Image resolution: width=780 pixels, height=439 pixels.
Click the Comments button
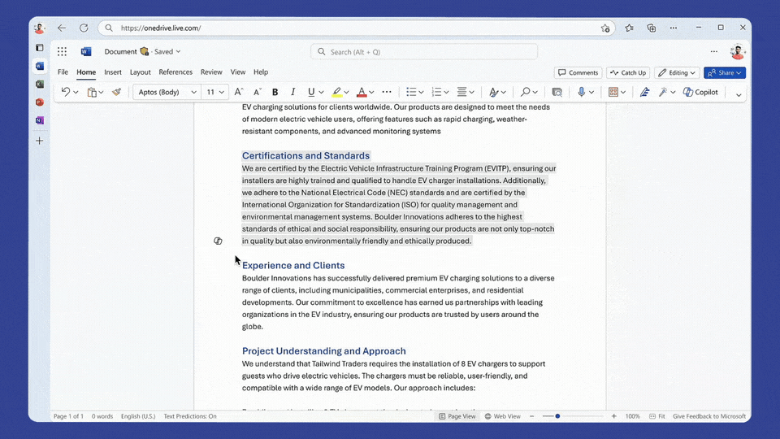point(578,73)
